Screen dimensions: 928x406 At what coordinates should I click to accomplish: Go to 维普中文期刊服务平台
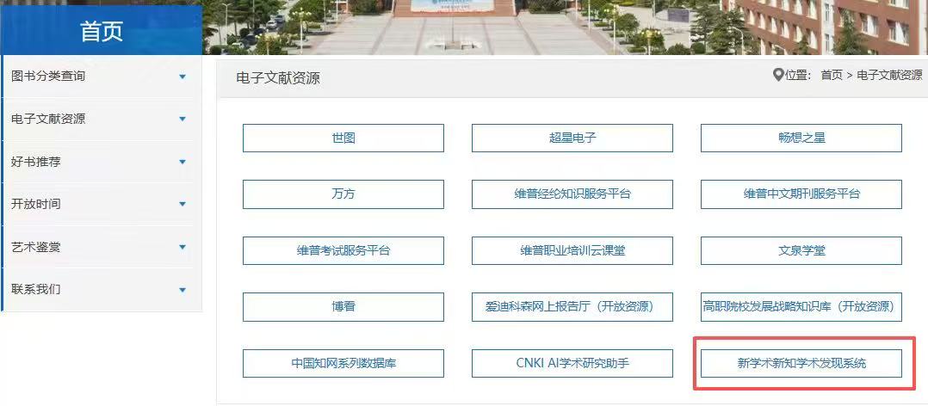click(801, 194)
